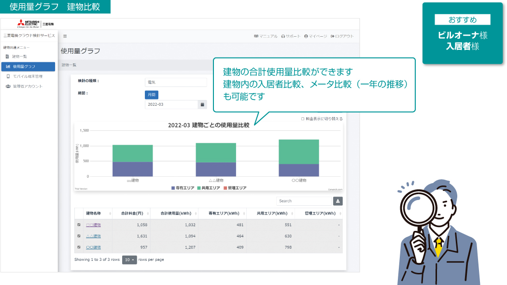Click the hamburger menu toggle icon
507x285 pixels.
[65, 36]
